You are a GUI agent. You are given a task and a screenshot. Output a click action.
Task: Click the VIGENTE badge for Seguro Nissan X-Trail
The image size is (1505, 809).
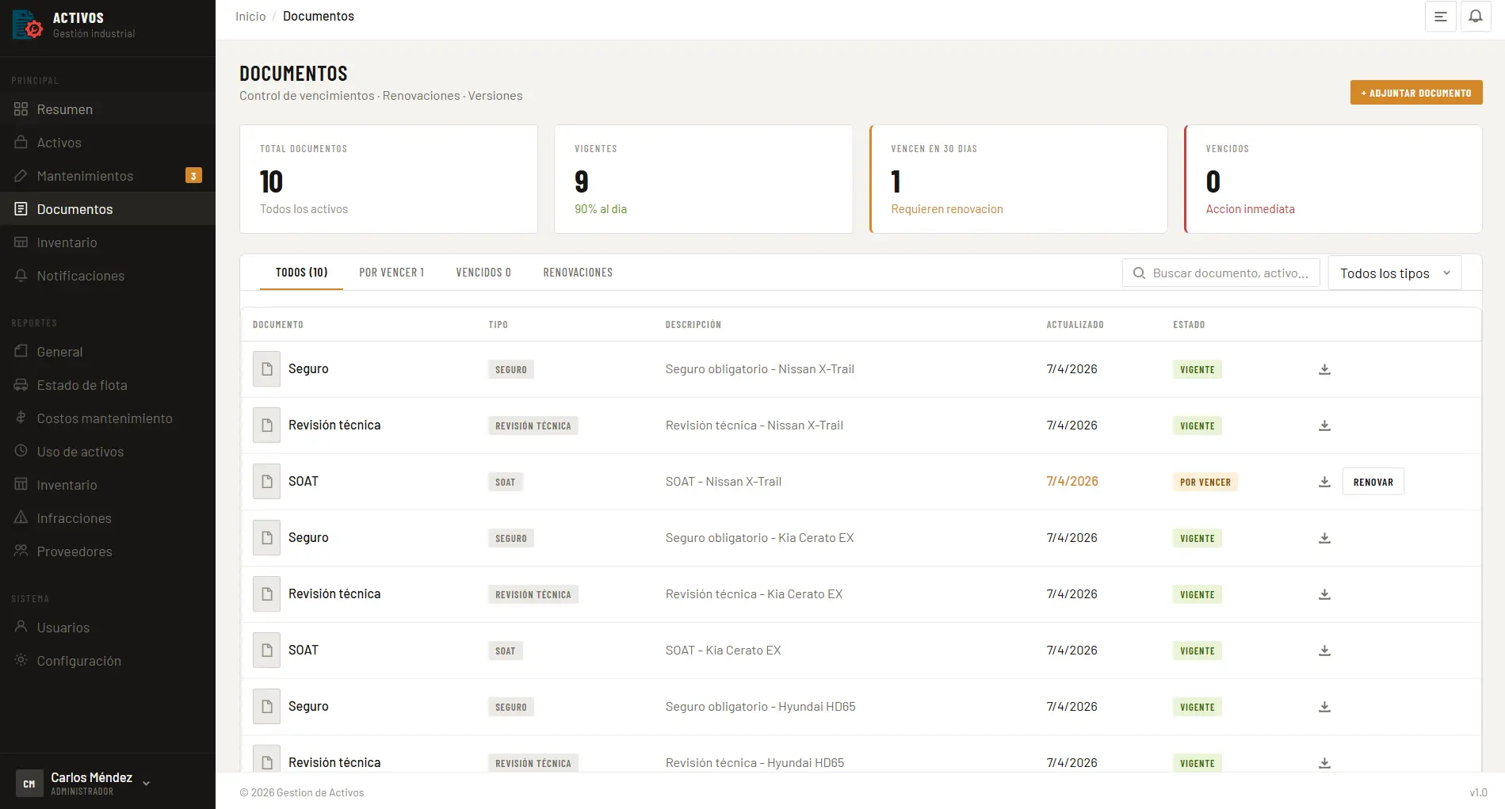click(1197, 368)
